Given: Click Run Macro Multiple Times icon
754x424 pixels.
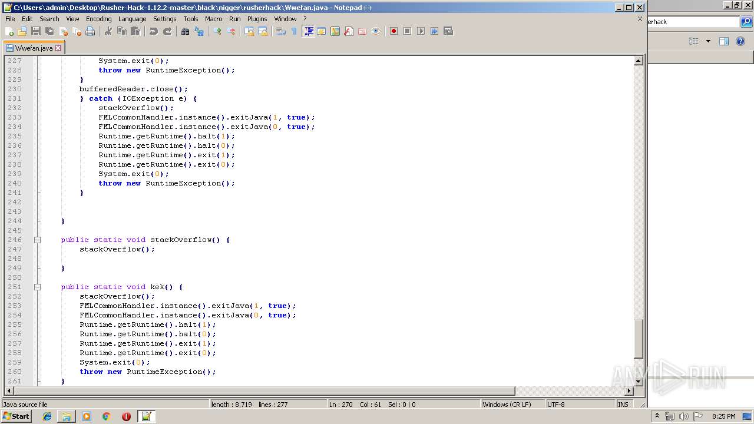Looking at the screenshot, I should [x=434, y=31].
